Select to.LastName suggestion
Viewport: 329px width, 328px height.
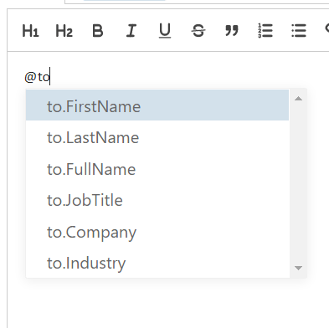pos(157,138)
